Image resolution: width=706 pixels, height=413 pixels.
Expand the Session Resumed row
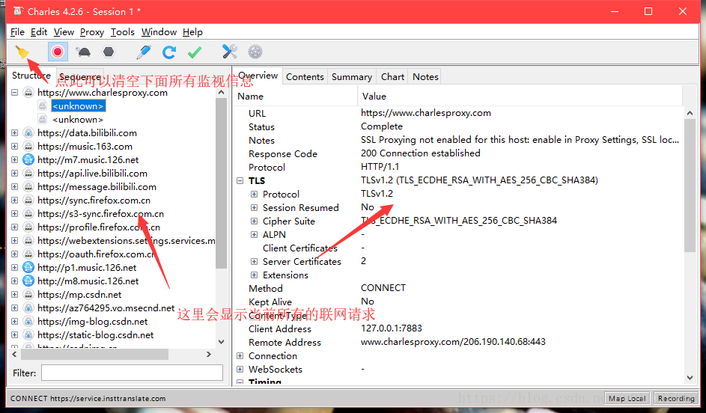click(255, 208)
